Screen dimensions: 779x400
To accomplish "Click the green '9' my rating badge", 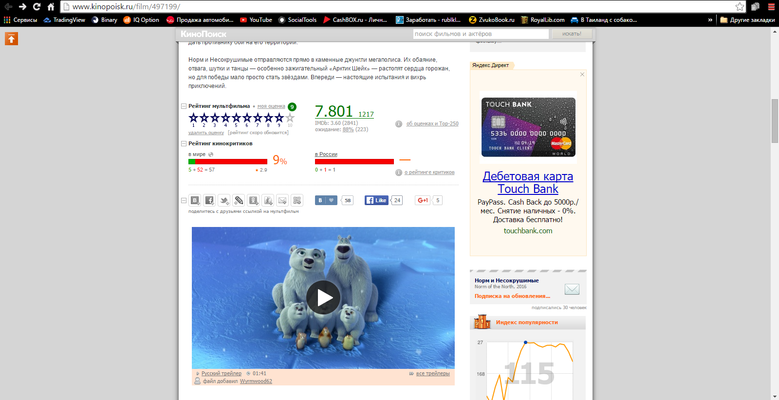I will (292, 107).
